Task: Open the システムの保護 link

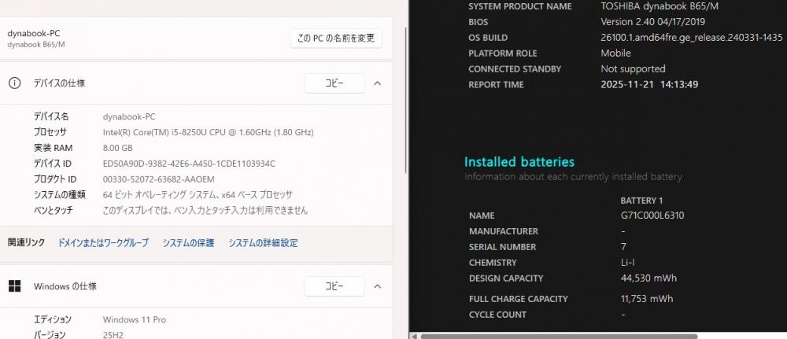Action: click(188, 243)
